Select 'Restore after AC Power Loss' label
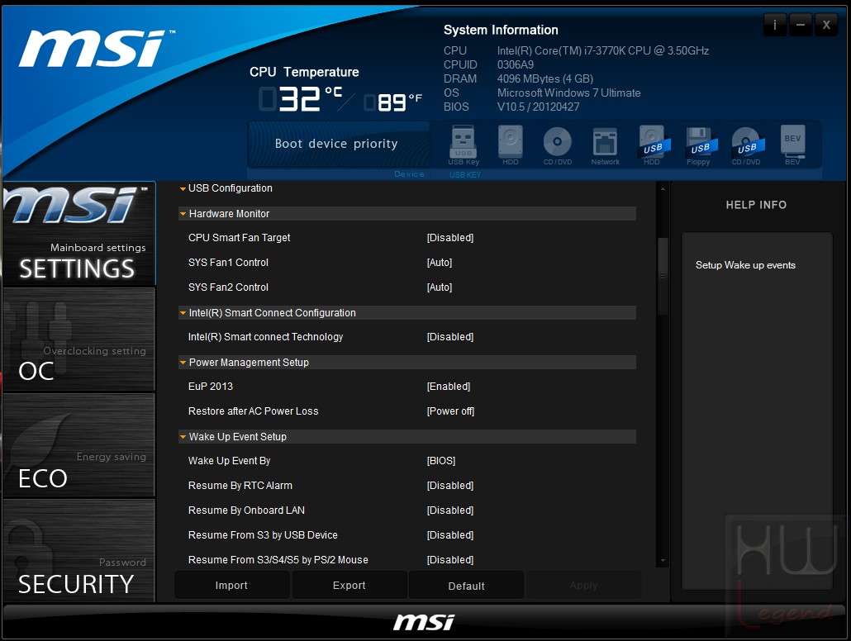851x641 pixels. pyautogui.click(x=254, y=411)
